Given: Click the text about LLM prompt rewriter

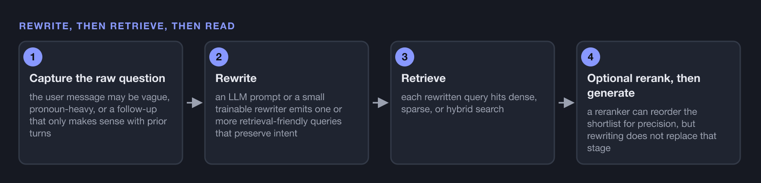Looking at the screenshot, I should tap(279, 115).
